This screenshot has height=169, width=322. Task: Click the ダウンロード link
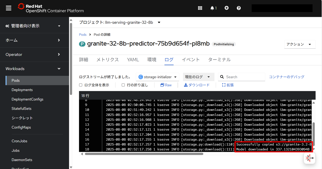199,85
